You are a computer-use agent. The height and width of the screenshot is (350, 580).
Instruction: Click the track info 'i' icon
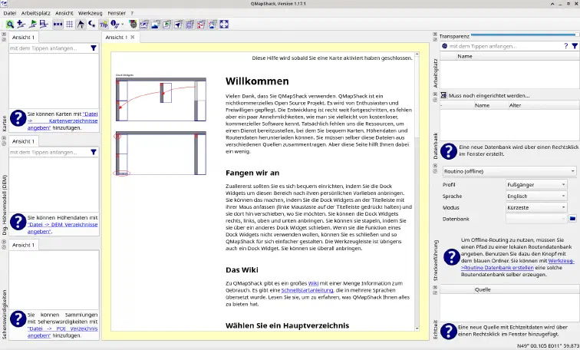(114, 25)
